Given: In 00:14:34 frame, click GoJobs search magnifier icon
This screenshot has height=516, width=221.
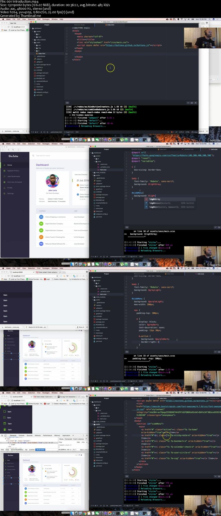Looking at the screenshot, I should (x=33, y=156).
